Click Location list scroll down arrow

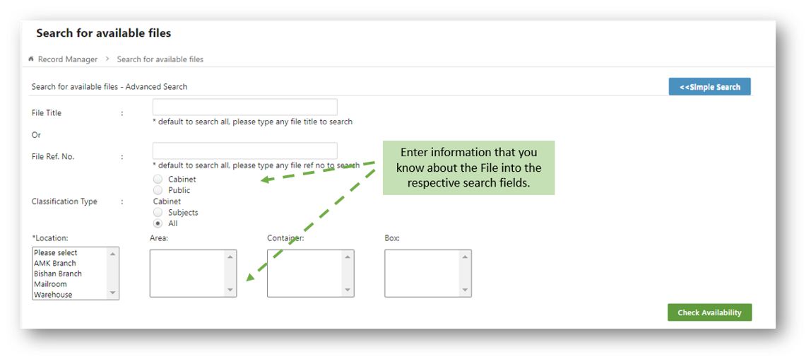(112, 293)
